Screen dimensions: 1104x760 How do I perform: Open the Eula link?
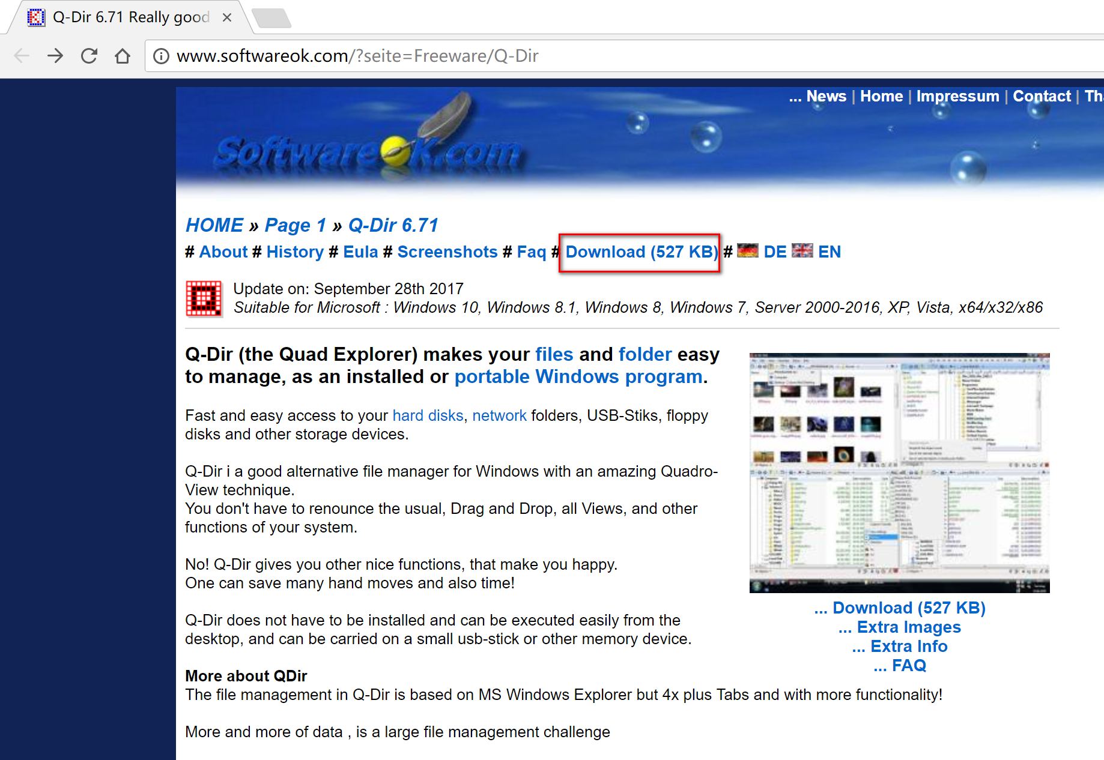(x=360, y=252)
